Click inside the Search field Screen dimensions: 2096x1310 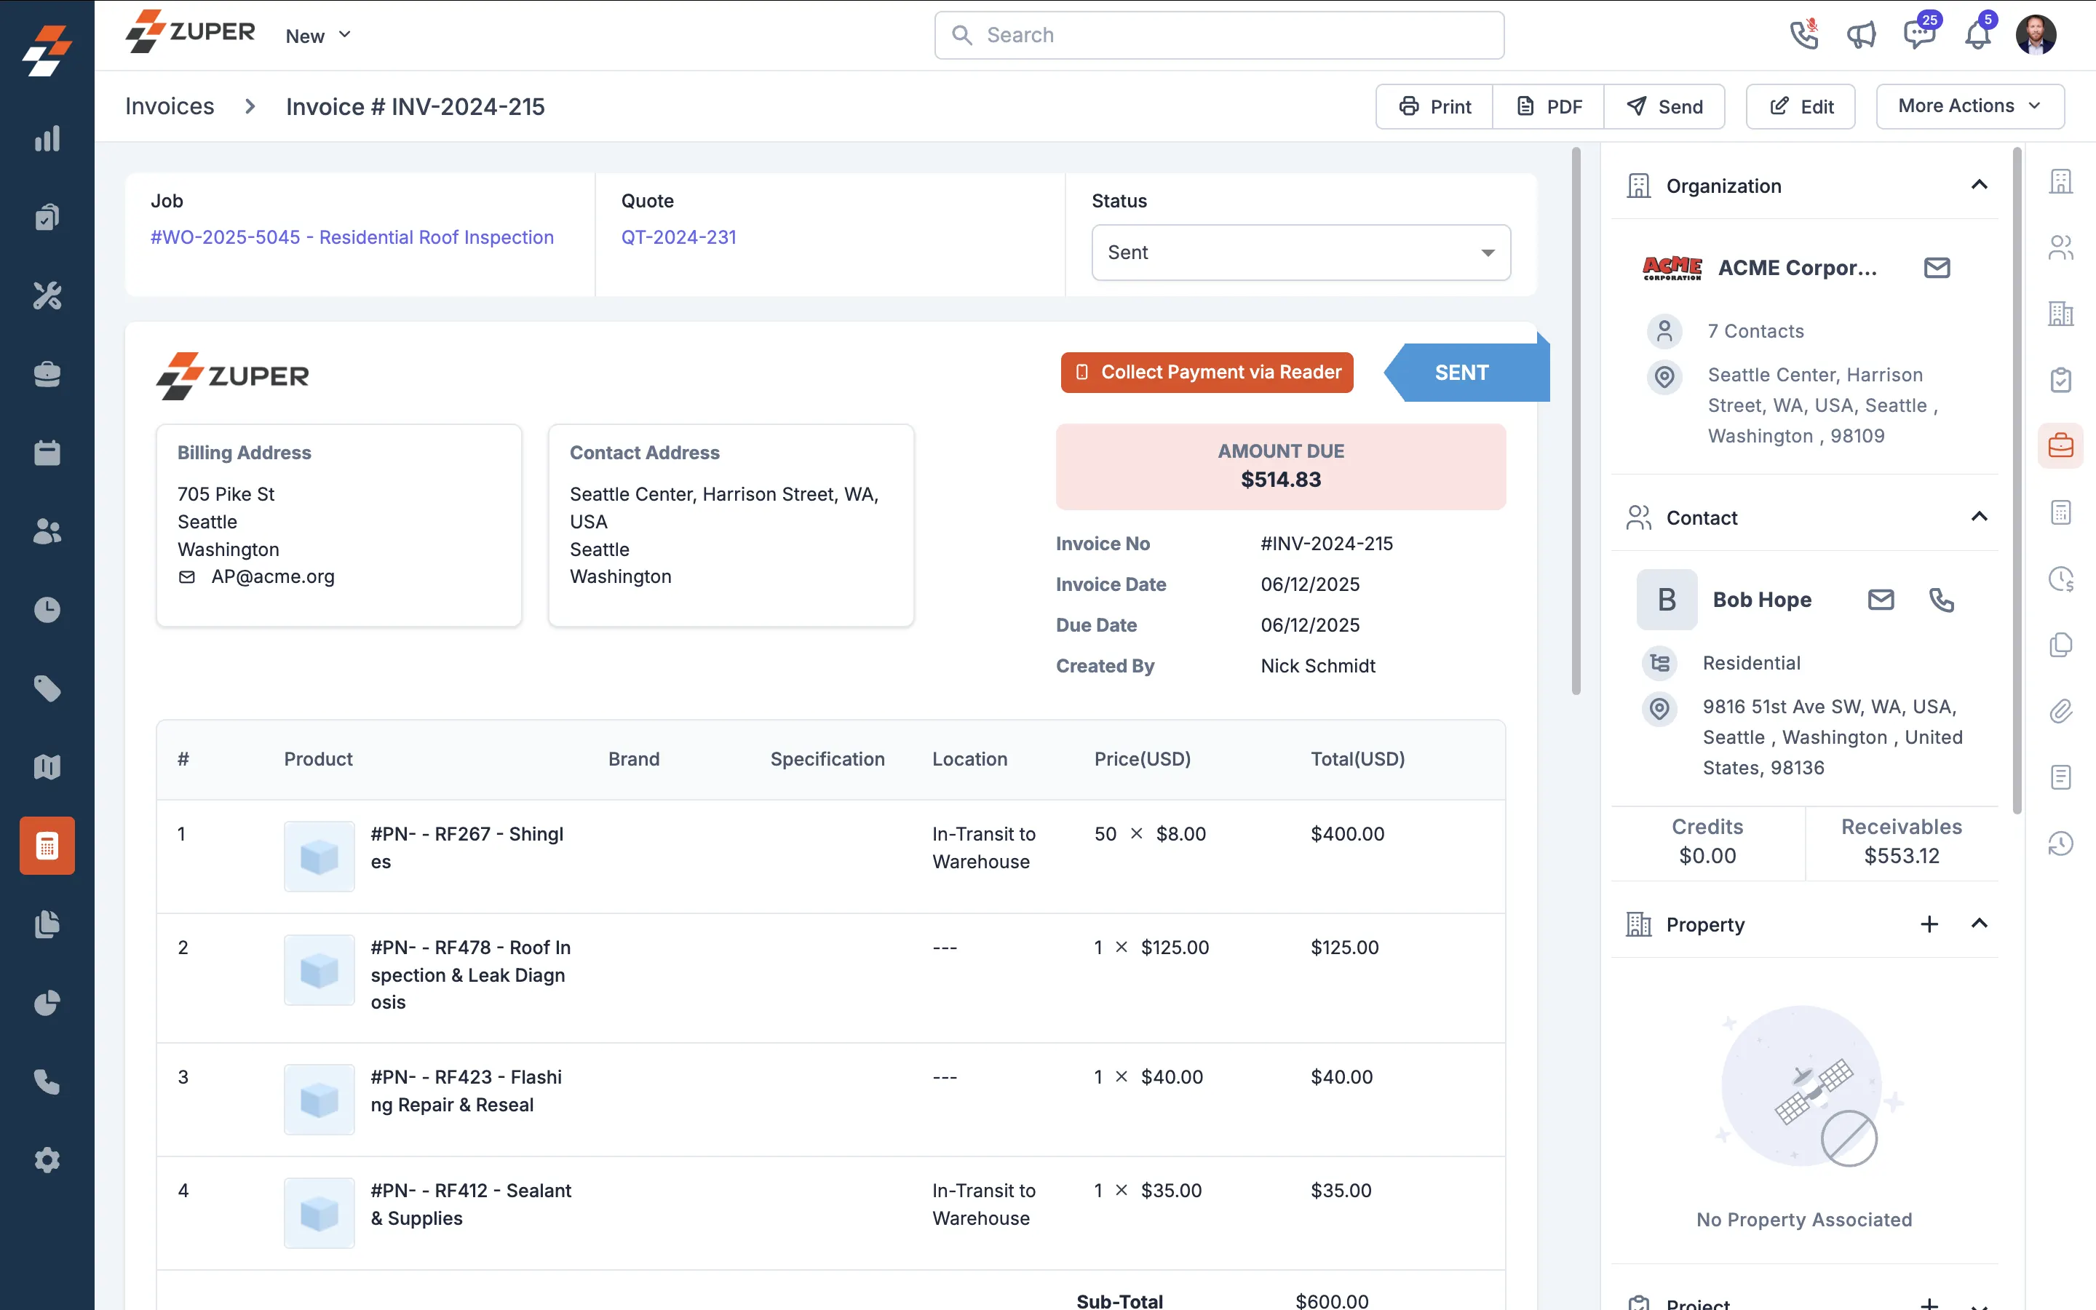point(1217,35)
